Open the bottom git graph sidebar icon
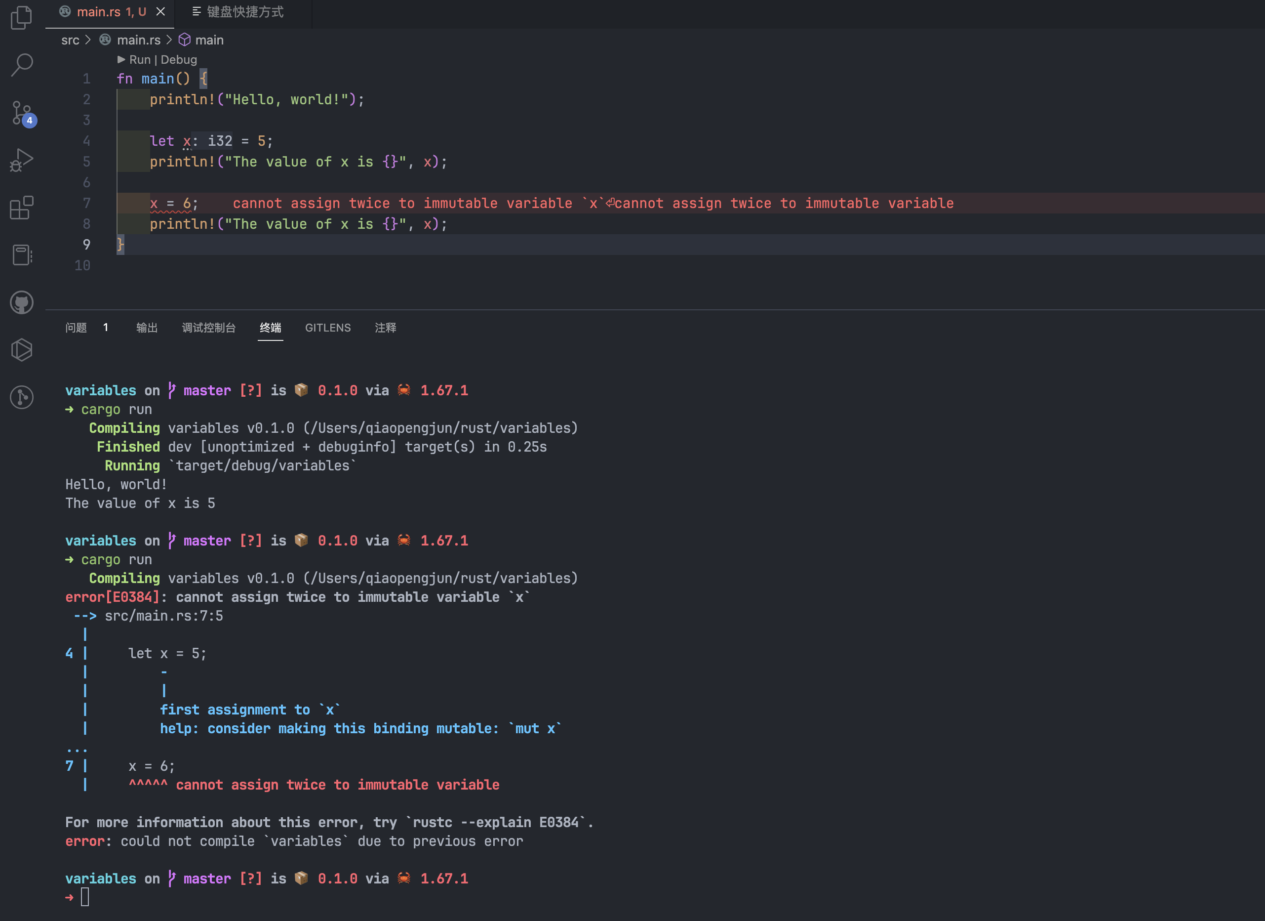The image size is (1265, 921). tap(22, 397)
